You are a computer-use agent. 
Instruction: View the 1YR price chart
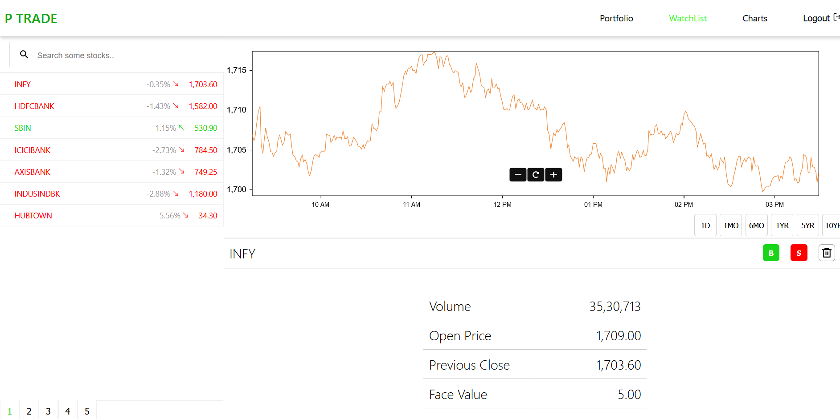tap(782, 225)
